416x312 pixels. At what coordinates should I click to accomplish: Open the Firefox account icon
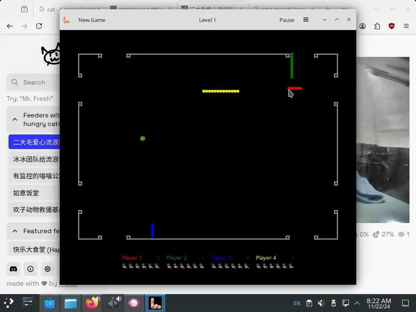click(x=363, y=26)
